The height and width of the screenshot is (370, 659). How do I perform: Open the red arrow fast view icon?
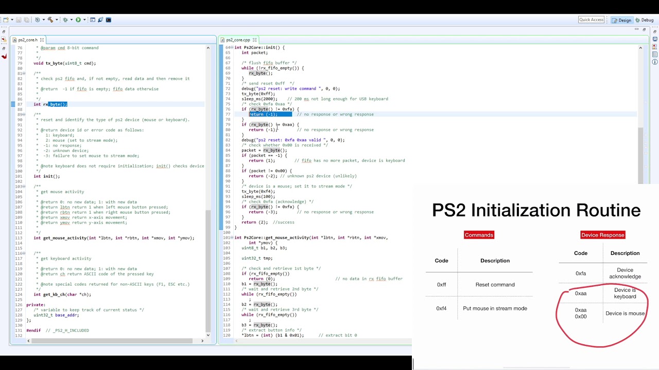pyautogui.click(x=4, y=56)
